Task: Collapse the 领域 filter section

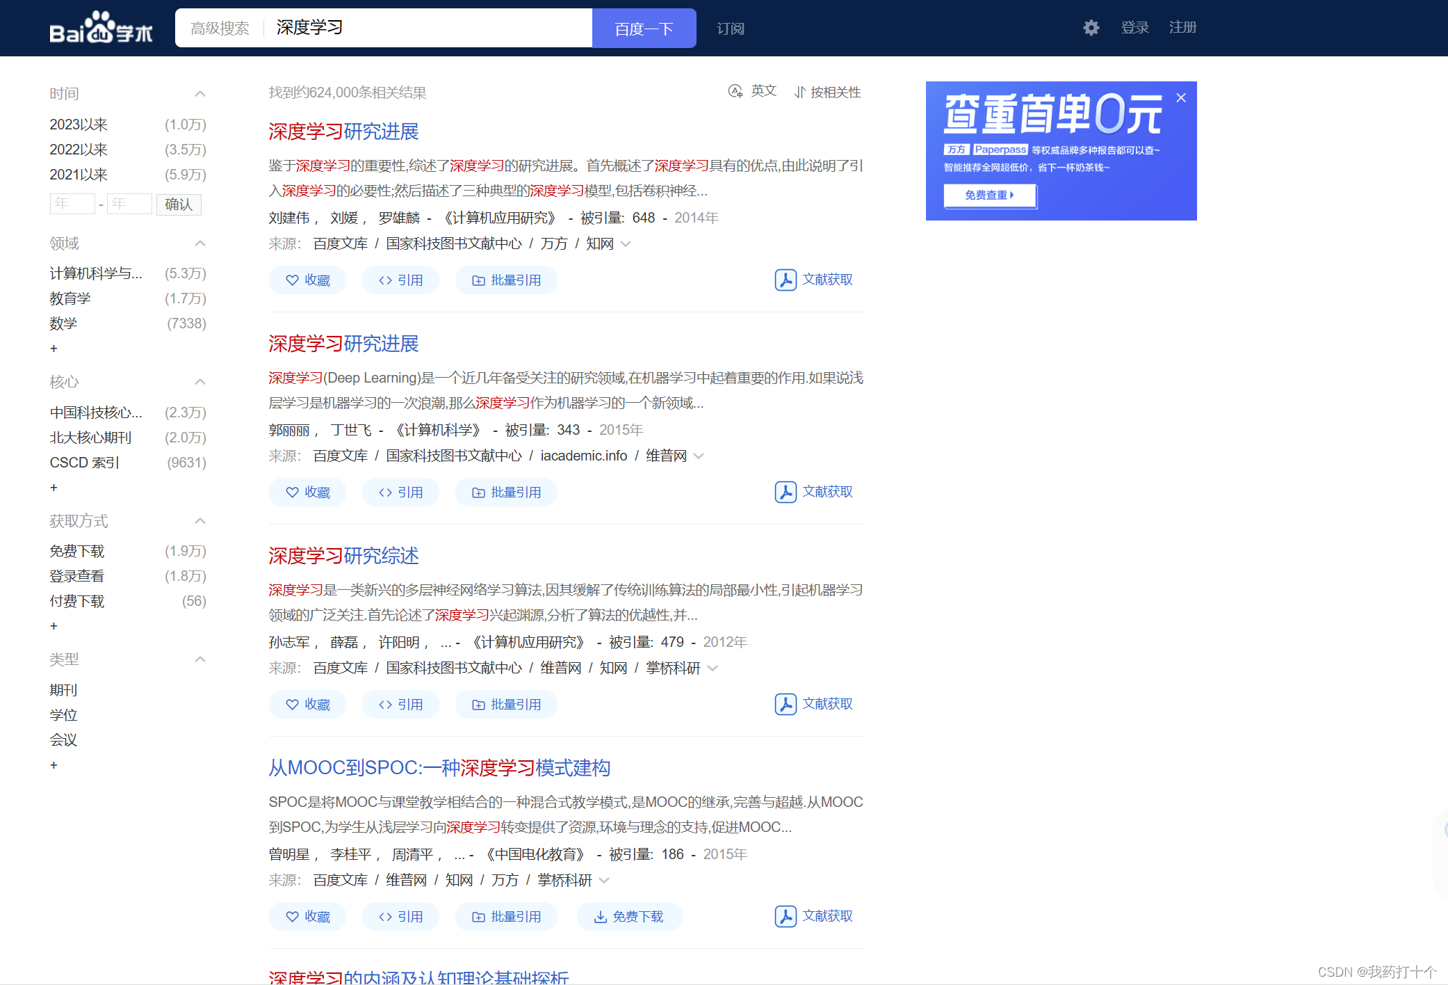Action: (x=200, y=243)
